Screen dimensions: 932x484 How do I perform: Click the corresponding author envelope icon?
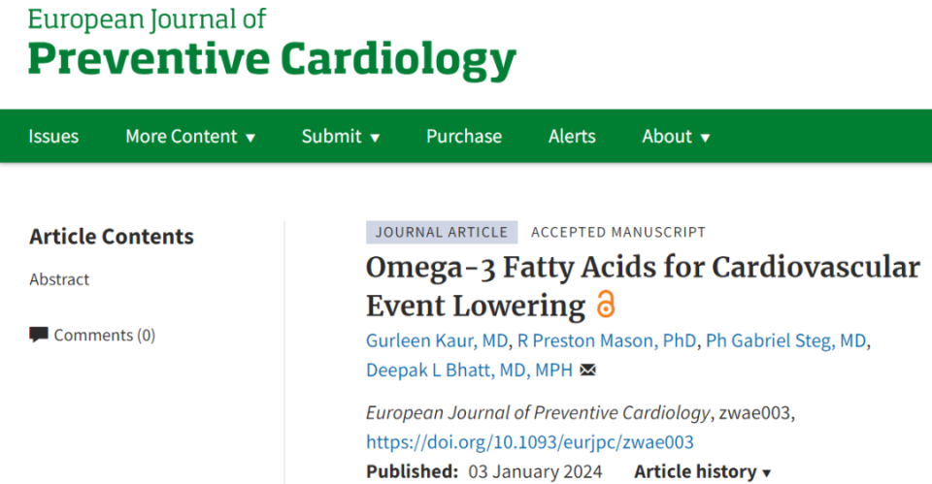point(587,370)
